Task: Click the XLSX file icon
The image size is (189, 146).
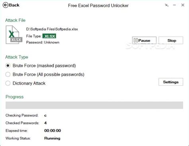Action: (14, 35)
